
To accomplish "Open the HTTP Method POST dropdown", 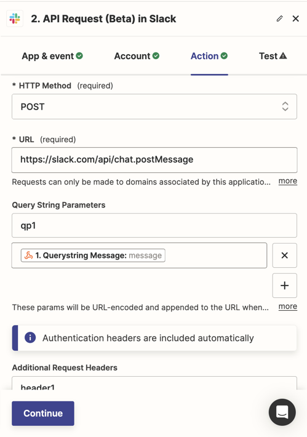I will click(x=154, y=106).
